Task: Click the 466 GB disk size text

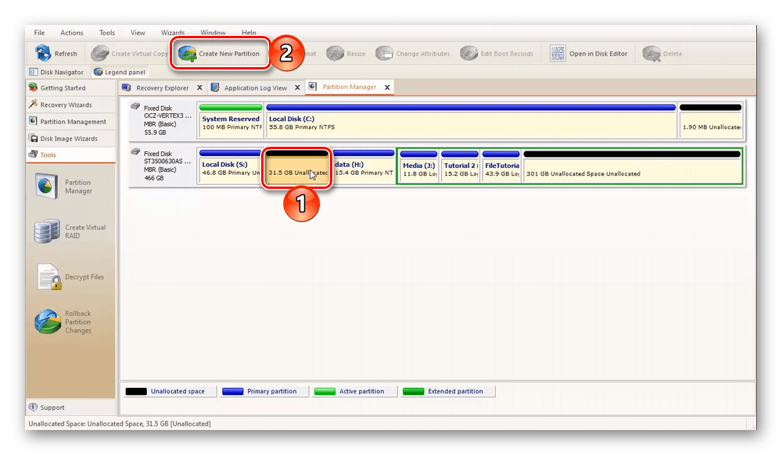Action: (x=154, y=178)
